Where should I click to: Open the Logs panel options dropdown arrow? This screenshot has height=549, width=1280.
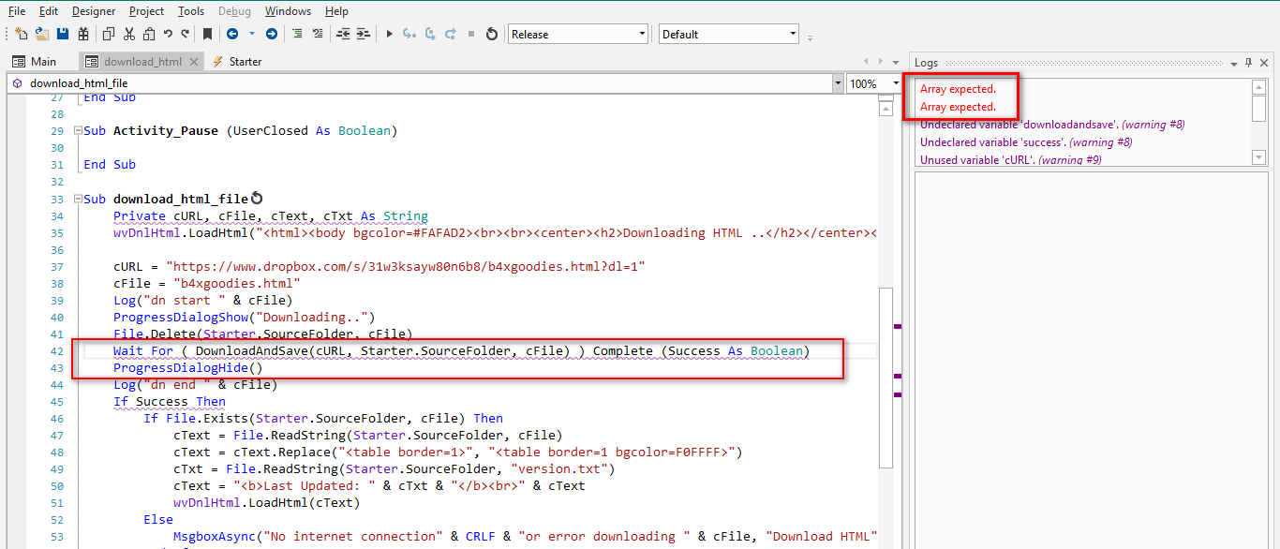click(x=1234, y=63)
